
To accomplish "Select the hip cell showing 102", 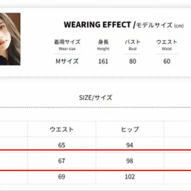I will 130,177.
